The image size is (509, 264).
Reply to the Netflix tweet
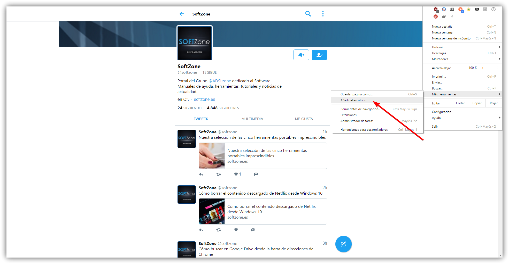point(201,230)
